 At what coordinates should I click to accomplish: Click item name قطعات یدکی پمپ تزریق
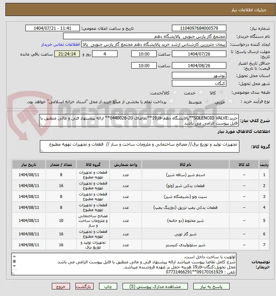tap(185, 208)
